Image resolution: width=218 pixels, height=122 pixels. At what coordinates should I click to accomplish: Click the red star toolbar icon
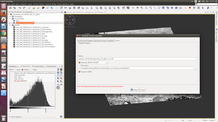(x=190, y=8)
